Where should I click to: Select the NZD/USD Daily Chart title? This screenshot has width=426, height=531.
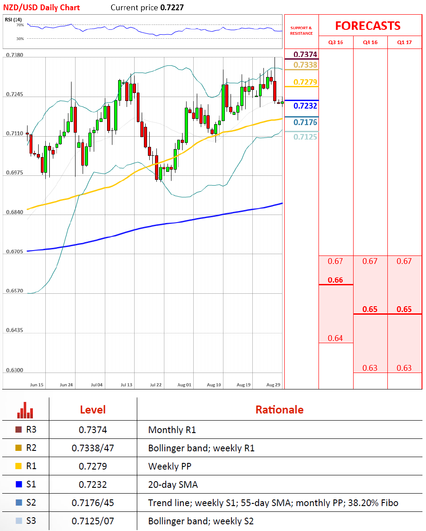coord(42,7)
